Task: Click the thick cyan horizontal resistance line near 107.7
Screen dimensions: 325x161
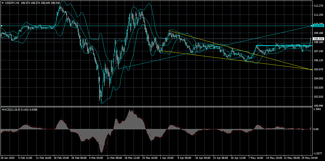Action: (x=284, y=45)
